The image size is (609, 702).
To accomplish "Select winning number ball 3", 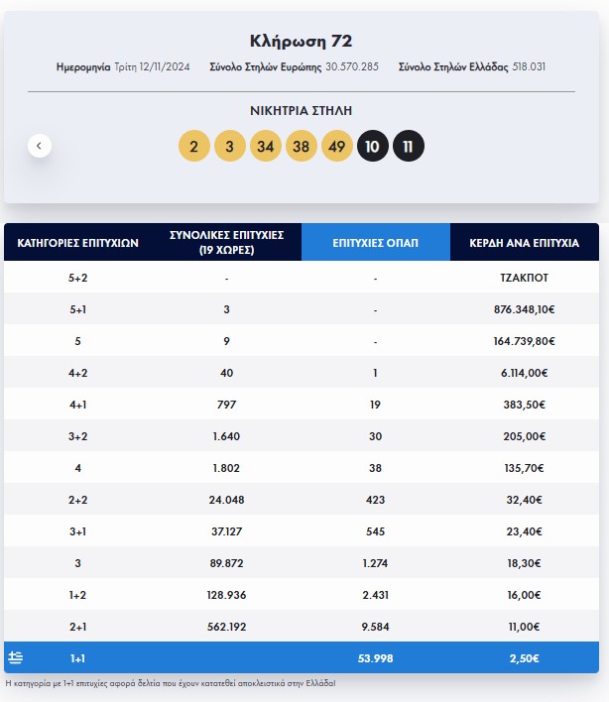I will tap(230, 146).
